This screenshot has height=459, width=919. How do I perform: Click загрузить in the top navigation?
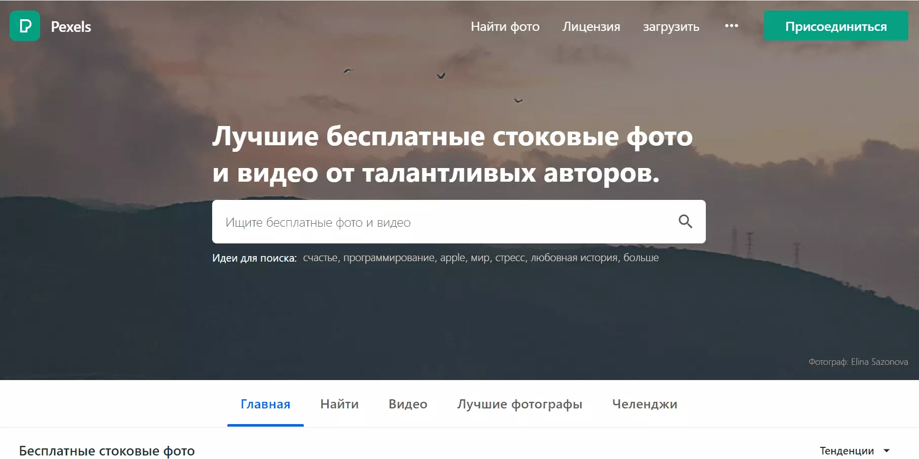tap(671, 27)
